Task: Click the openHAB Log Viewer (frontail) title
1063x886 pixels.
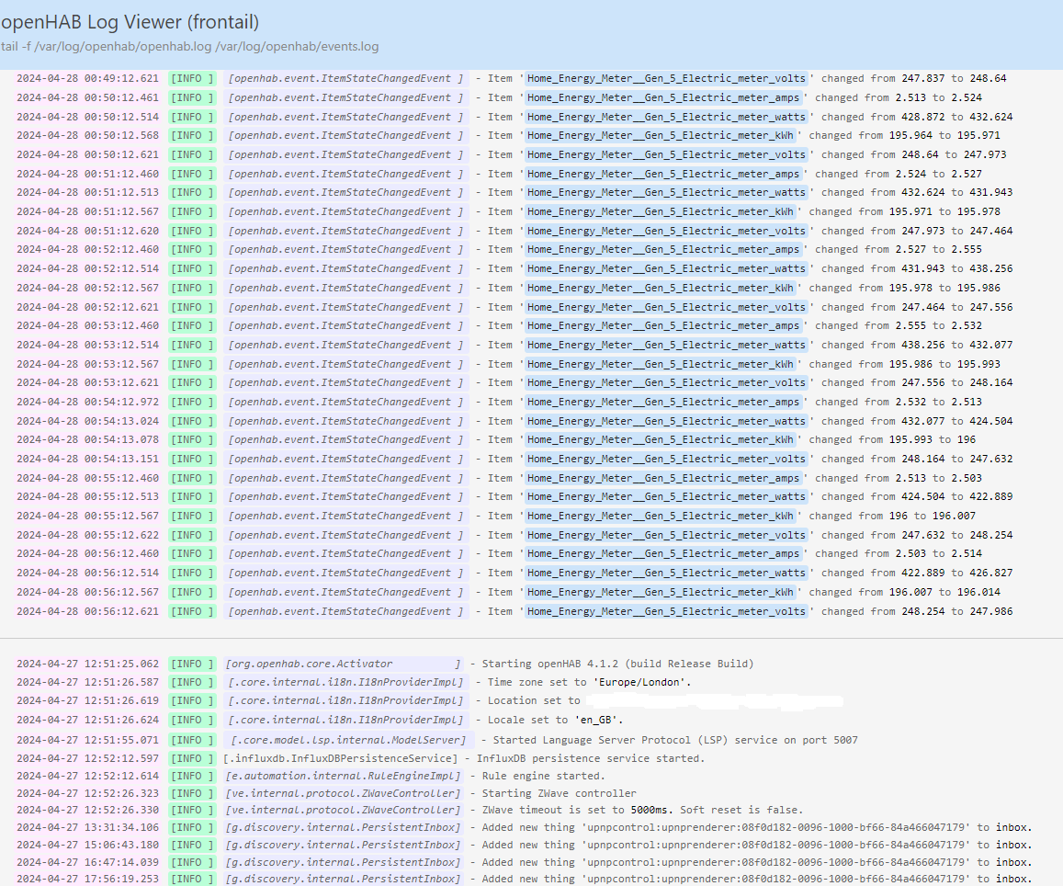Action: [130, 22]
